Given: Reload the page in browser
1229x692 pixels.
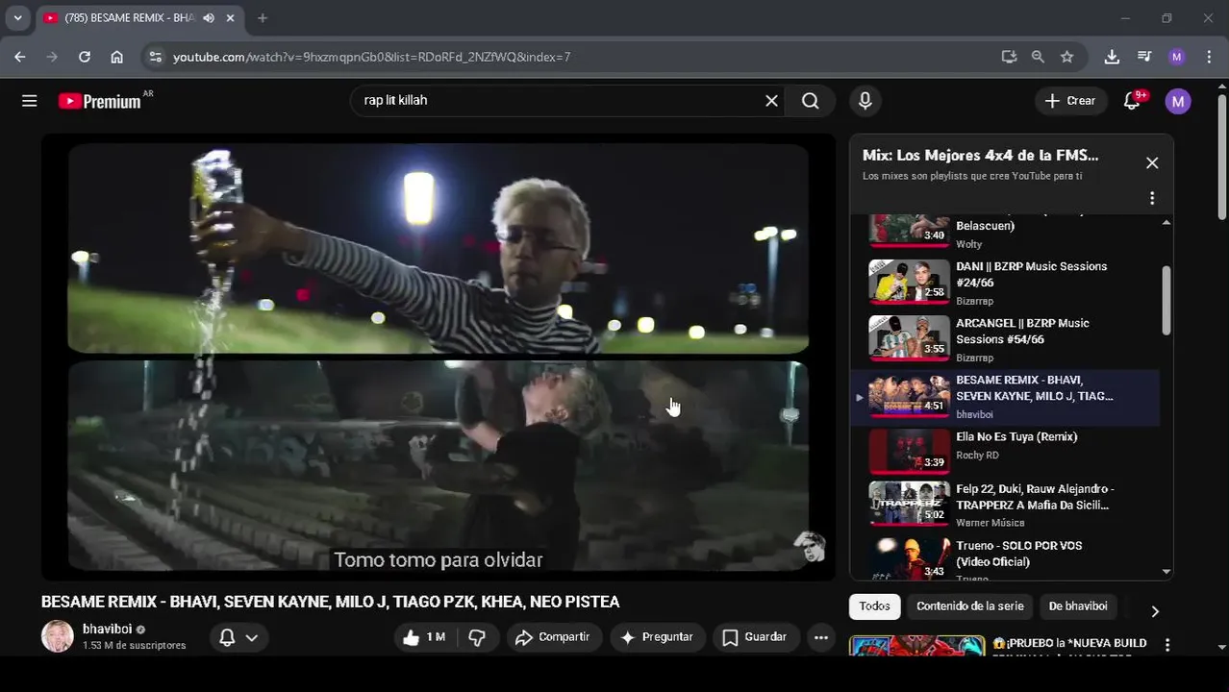Looking at the screenshot, I should click(x=85, y=57).
